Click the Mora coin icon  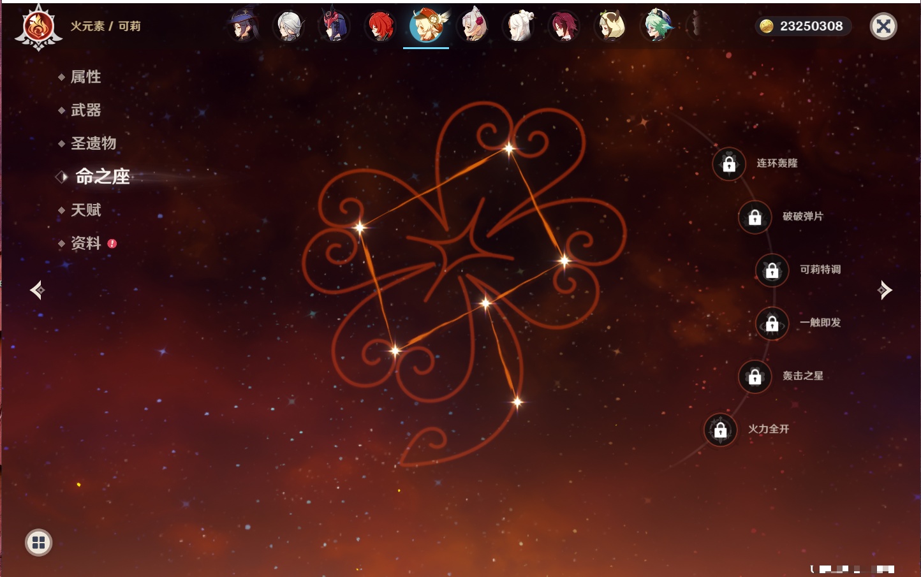pyautogui.click(x=767, y=26)
